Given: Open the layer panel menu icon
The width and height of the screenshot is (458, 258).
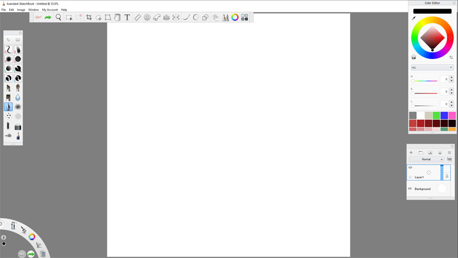Looking at the screenshot, I should (449, 153).
